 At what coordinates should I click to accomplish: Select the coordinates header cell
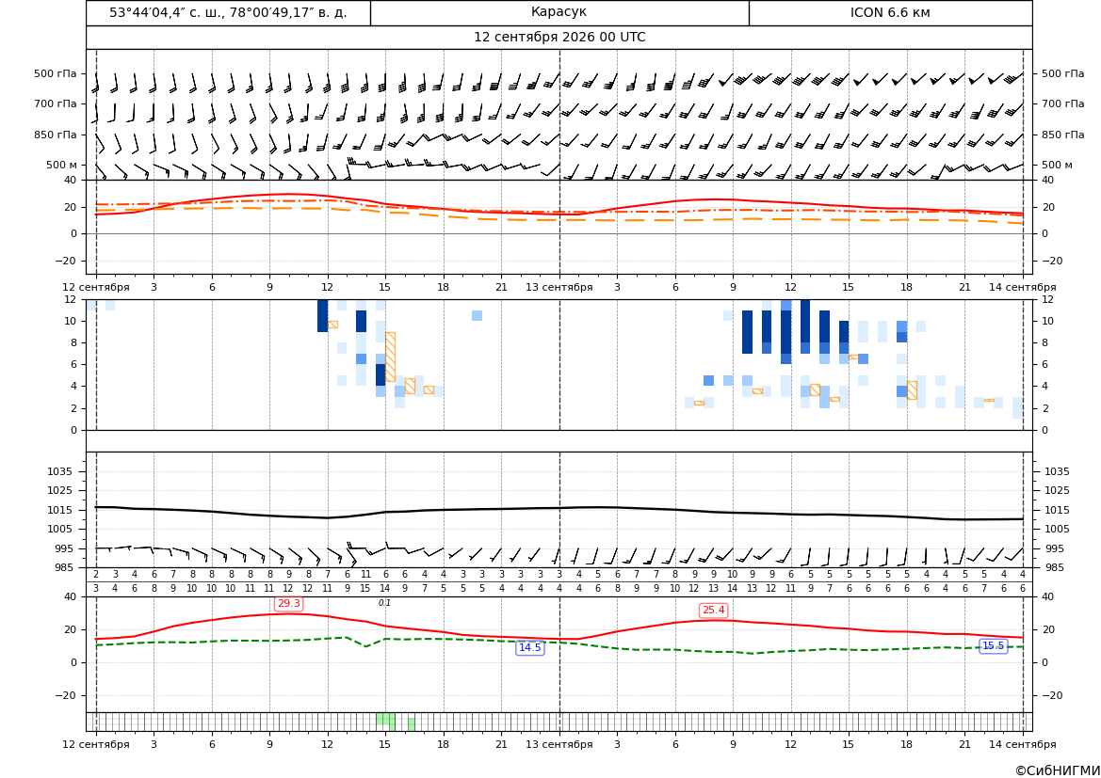228,12
